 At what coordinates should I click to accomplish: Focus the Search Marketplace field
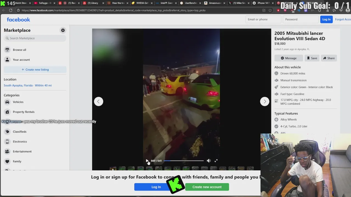click(35, 38)
